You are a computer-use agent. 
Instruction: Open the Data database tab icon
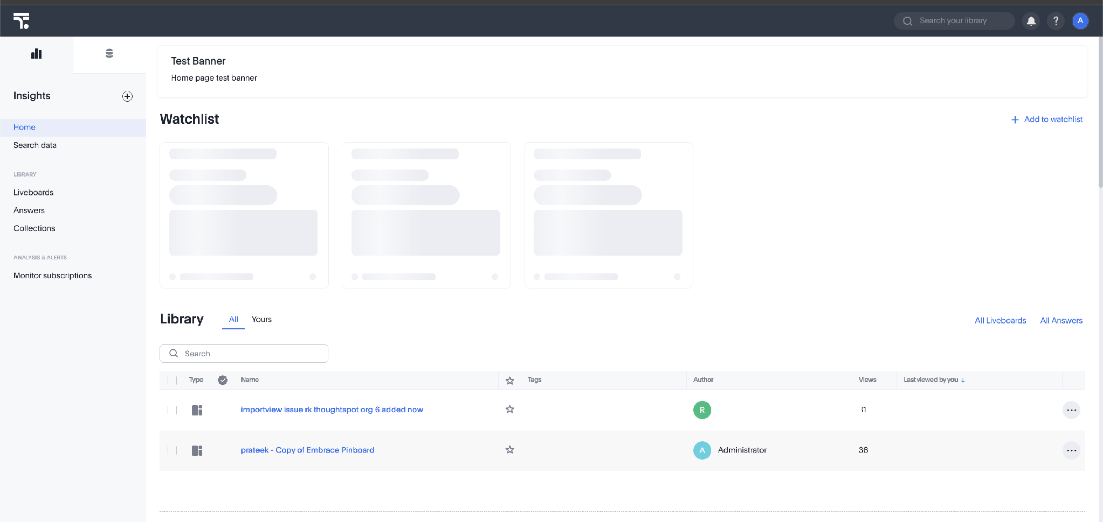pyautogui.click(x=109, y=53)
